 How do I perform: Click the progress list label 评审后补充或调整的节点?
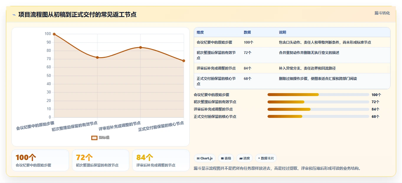point(213,109)
